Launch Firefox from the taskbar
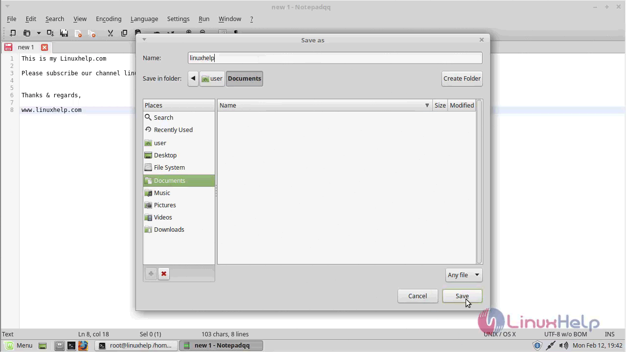Image resolution: width=626 pixels, height=352 pixels. (x=83, y=346)
